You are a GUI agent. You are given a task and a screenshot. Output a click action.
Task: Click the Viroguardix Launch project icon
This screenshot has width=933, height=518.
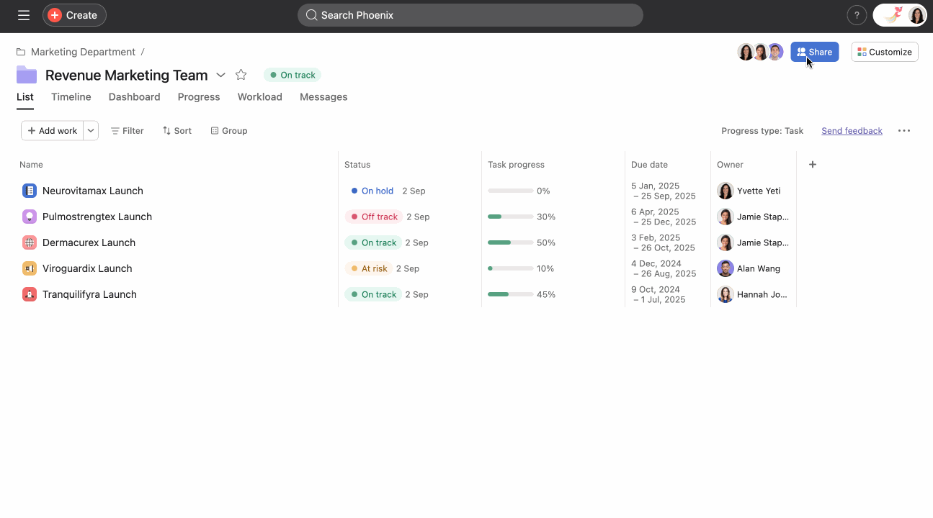coord(30,268)
